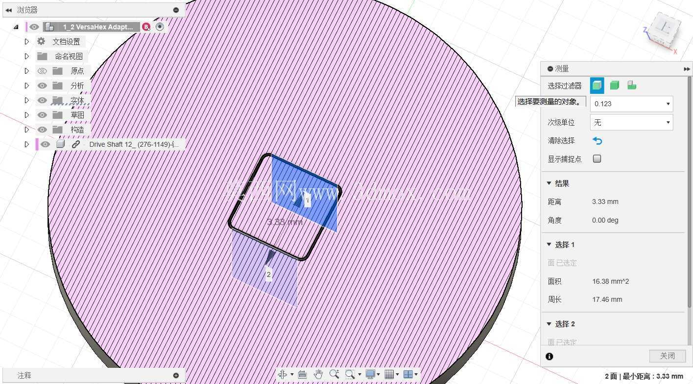Click the 清除选择 undo arrow icon
The height and width of the screenshot is (384, 693).
(x=597, y=141)
